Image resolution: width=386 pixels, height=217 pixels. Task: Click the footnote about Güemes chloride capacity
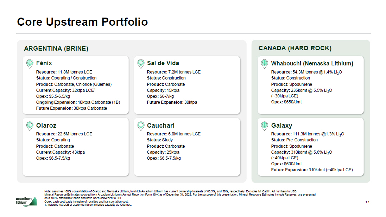pyautogui.click(x=88, y=205)
